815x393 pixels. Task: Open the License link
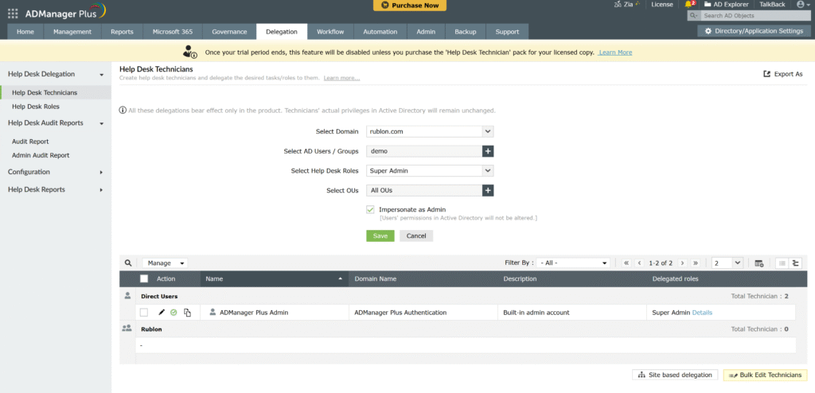(x=662, y=4)
